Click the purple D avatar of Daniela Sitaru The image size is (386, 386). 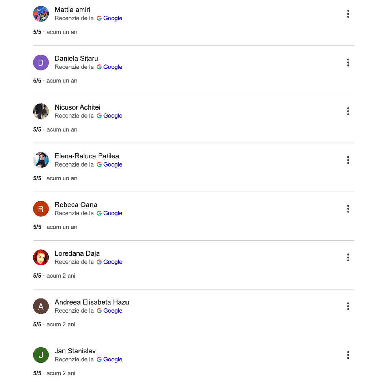coord(41,63)
